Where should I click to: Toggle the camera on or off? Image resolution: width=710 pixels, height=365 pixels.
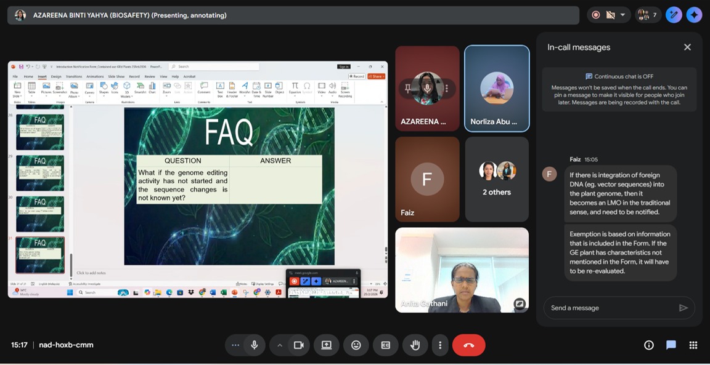[x=299, y=345]
